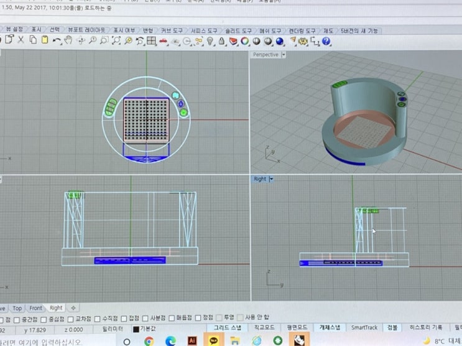Click the Paste clipboard icon
462x346 pixels.
pos(45,40)
